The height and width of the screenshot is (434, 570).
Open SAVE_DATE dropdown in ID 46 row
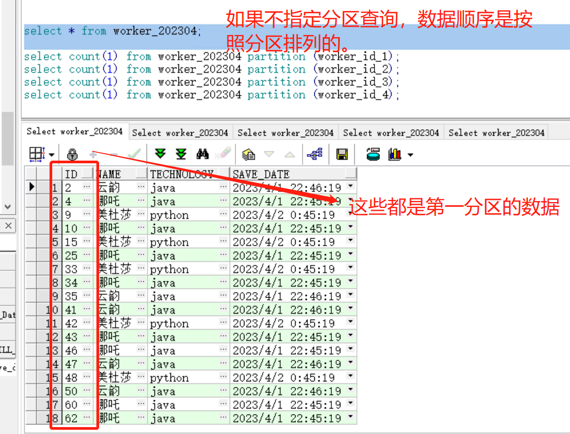tap(351, 349)
